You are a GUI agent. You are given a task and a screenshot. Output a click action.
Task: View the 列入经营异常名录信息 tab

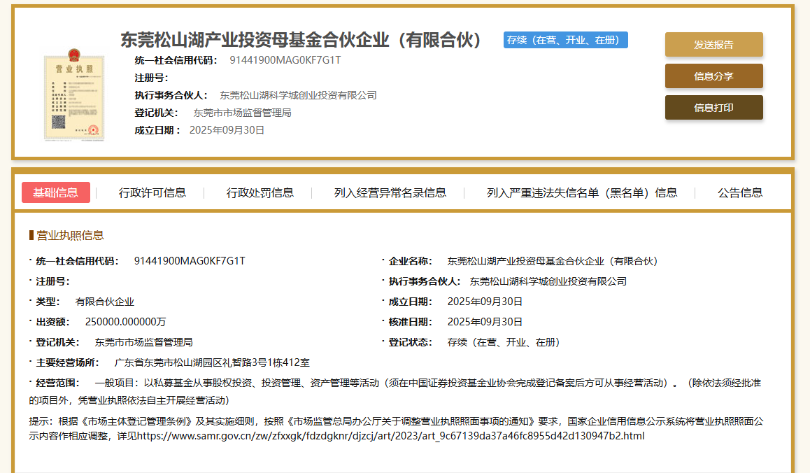pyautogui.click(x=390, y=192)
